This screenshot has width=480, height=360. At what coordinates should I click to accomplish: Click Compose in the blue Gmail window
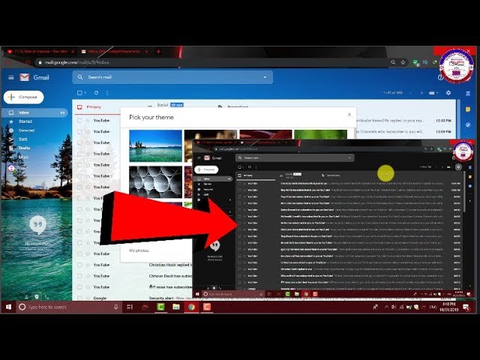(x=24, y=97)
